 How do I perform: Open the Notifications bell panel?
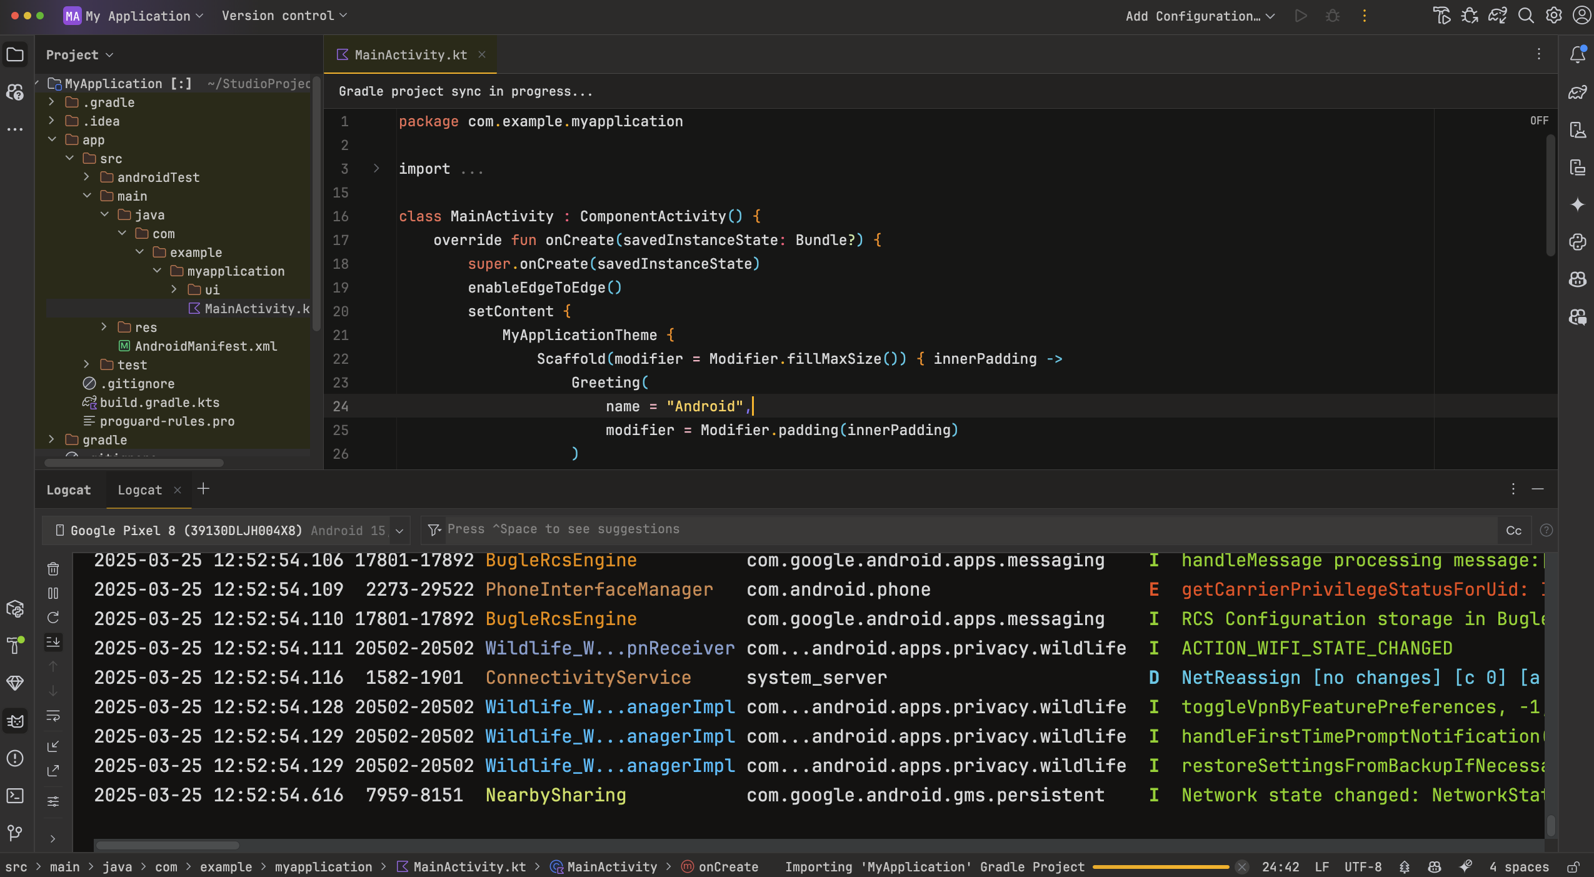(x=1577, y=55)
